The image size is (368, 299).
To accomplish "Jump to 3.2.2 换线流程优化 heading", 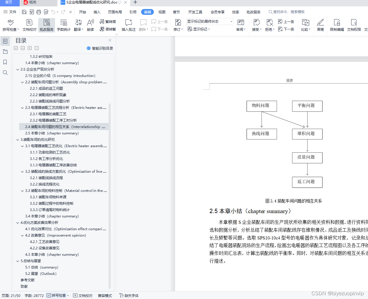I will [45, 184].
